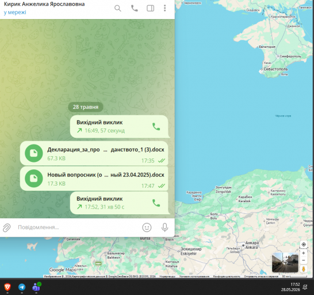Call Кирик Анжелика via phone icon
Screen dimensions: 314x295
click(134, 8)
